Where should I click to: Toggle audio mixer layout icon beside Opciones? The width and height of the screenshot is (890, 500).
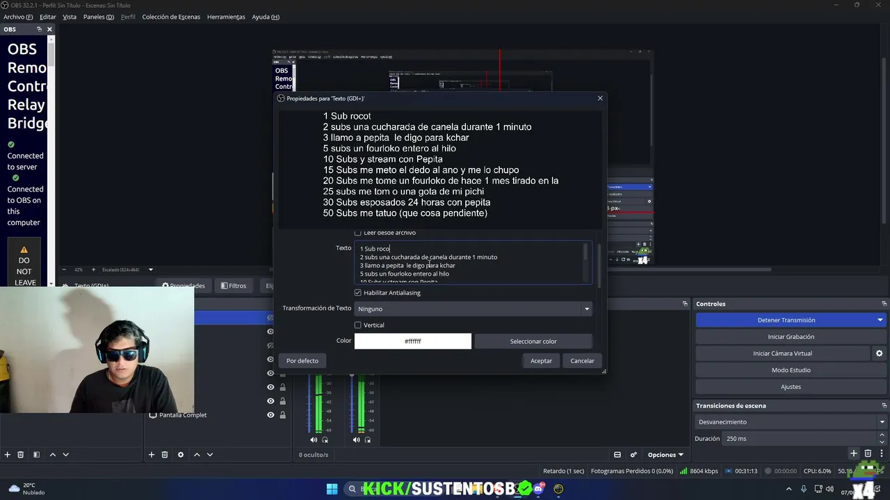617,455
